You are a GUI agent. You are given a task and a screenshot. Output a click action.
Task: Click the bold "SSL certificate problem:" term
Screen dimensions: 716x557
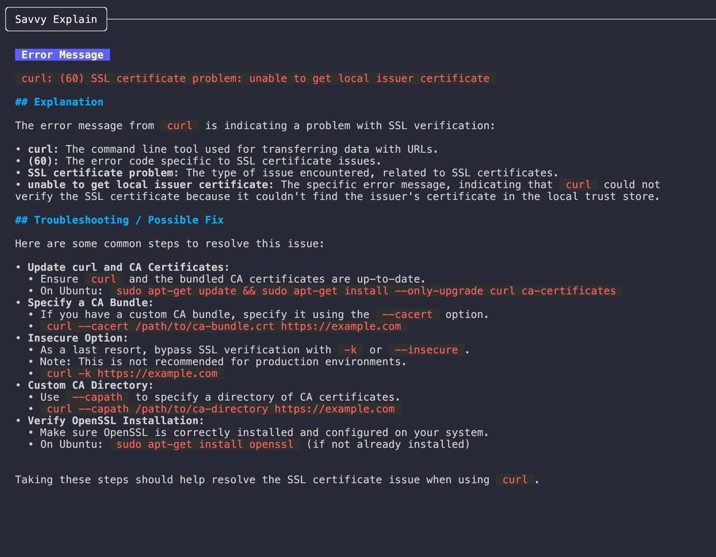pyautogui.click(x=103, y=173)
